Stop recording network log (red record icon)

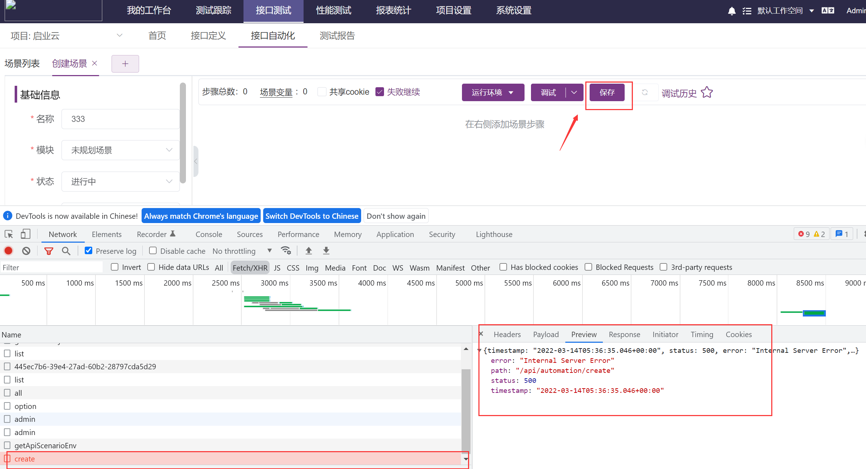pos(8,251)
